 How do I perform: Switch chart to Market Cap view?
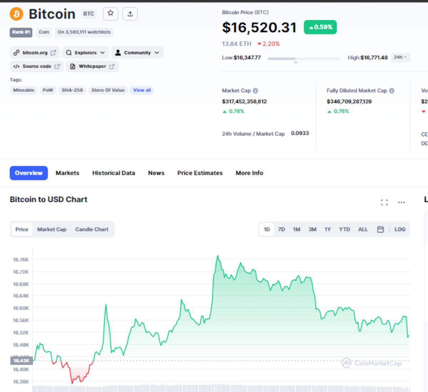pyautogui.click(x=52, y=229)
